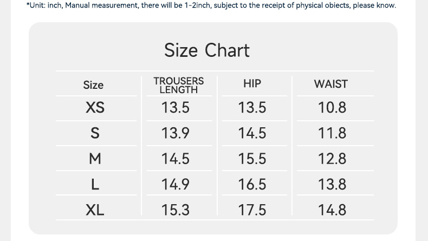Click the unit measurement note text
The width and height of the screenshot is (428, 241).
click(211, 5)
